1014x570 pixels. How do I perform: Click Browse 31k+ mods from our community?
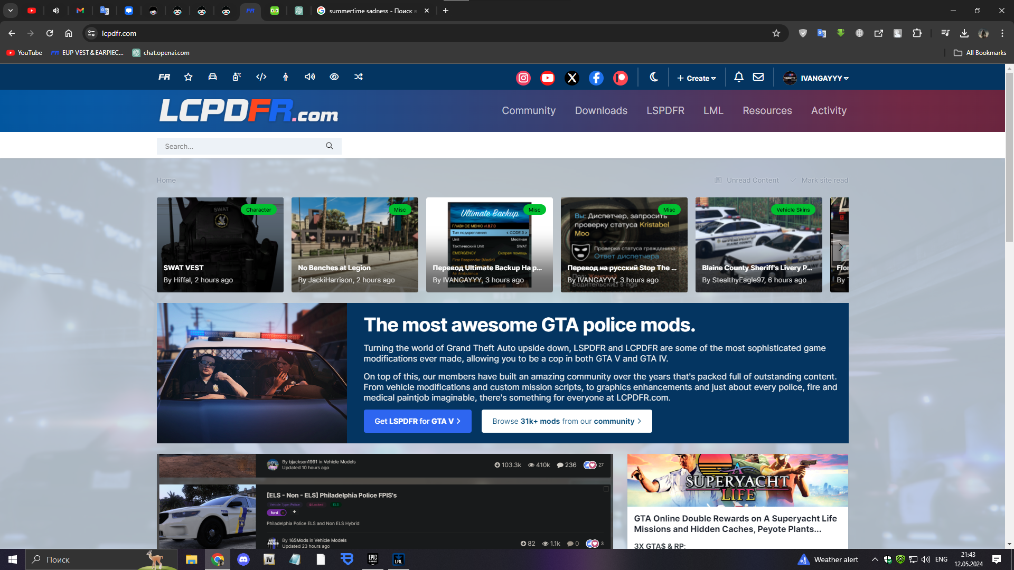pyautogui.click(x=567, y=421)
